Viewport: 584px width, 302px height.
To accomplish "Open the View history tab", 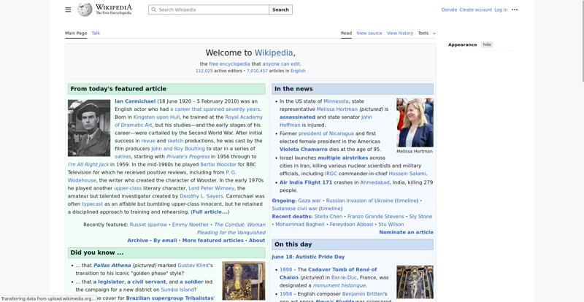I will 400,33.
